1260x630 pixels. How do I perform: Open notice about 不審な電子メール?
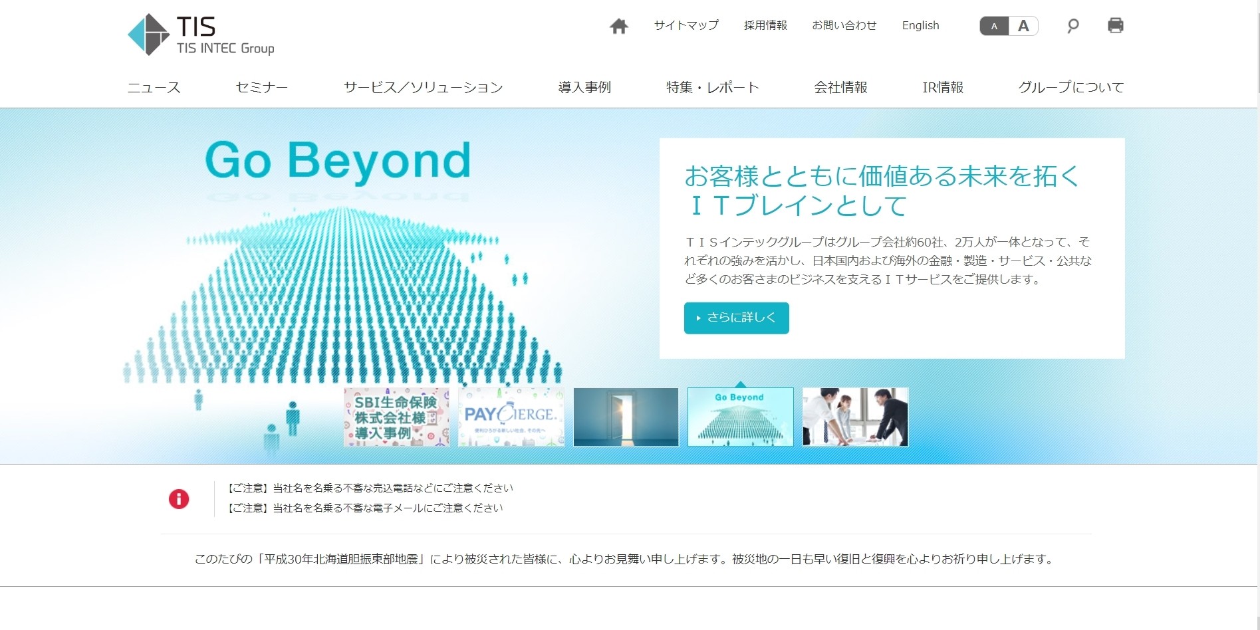pos(364,508)
